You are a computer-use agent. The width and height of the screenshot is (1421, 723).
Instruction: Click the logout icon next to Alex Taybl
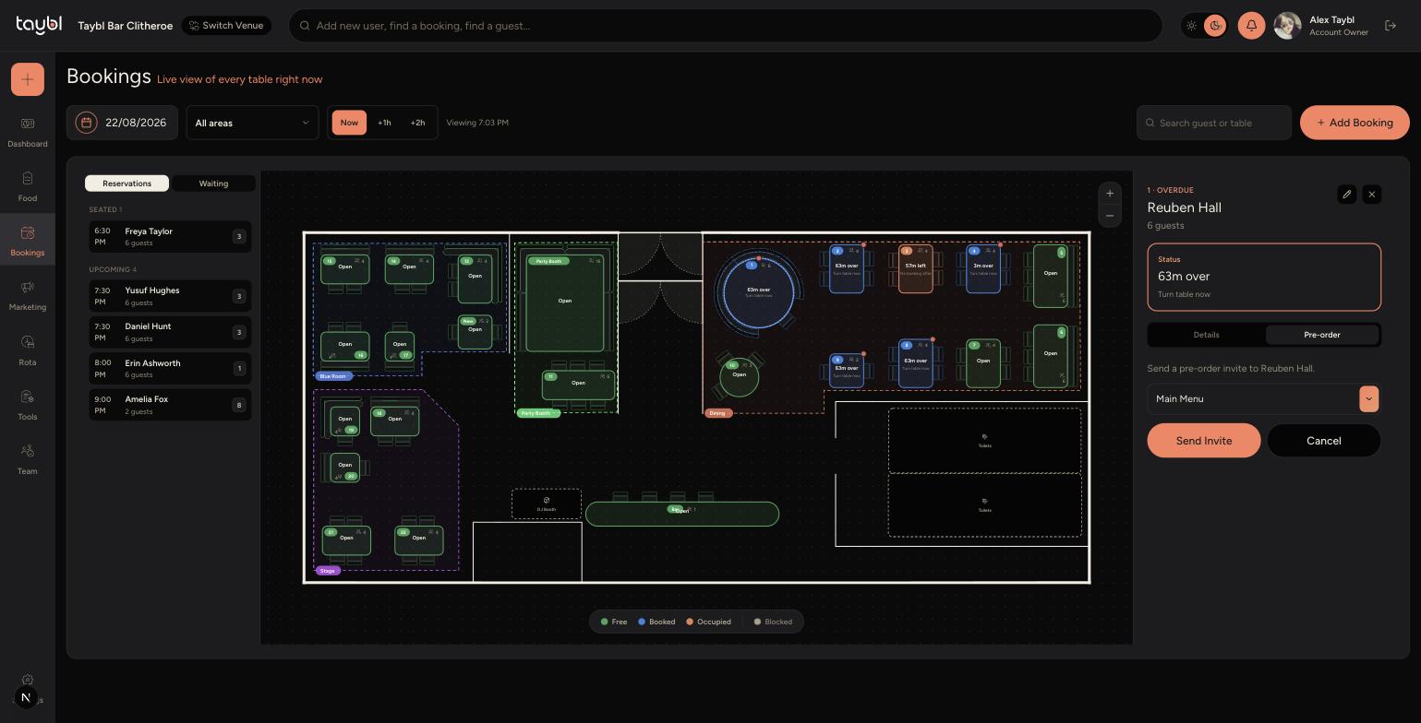(x=1391, y=26)
